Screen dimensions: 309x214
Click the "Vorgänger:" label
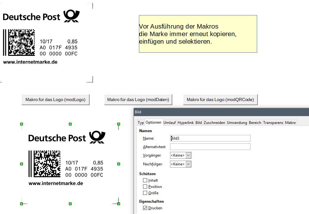click(x=152, y=155)
